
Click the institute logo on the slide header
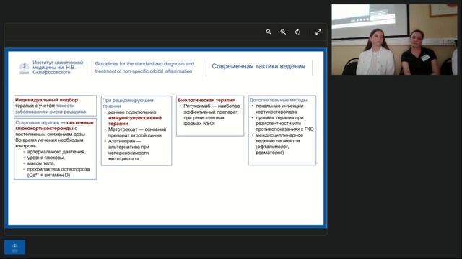24,68
